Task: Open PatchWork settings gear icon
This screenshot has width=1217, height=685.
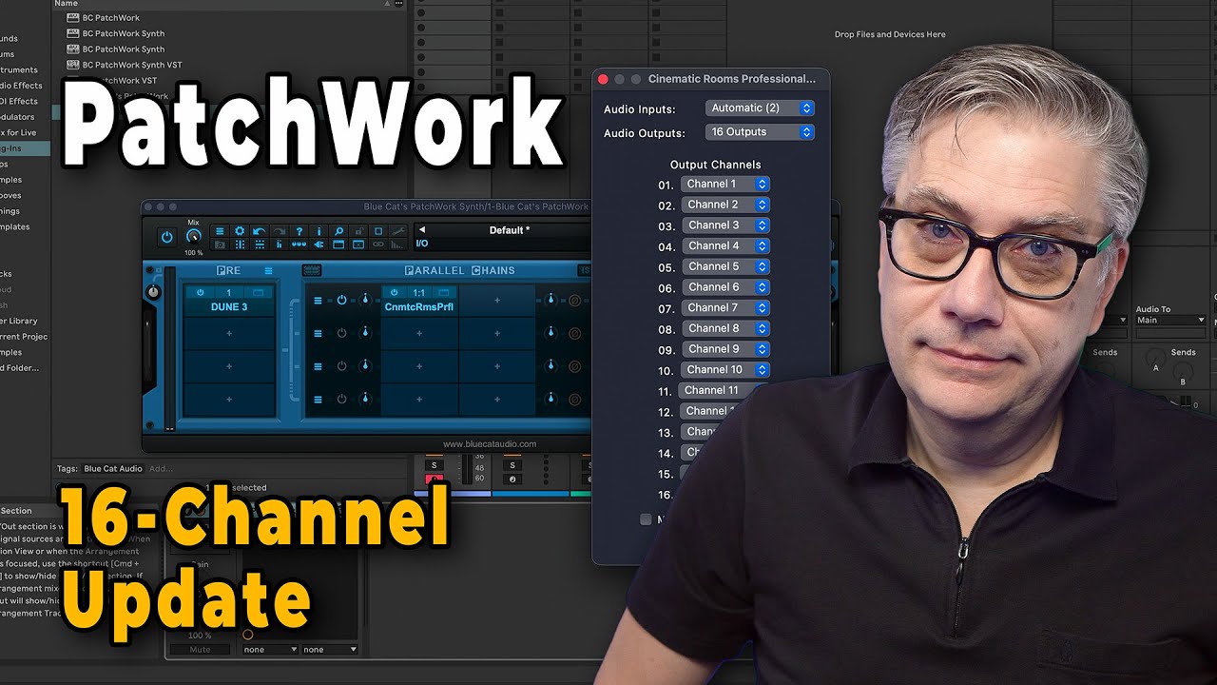Action: (x=240, y=231)
